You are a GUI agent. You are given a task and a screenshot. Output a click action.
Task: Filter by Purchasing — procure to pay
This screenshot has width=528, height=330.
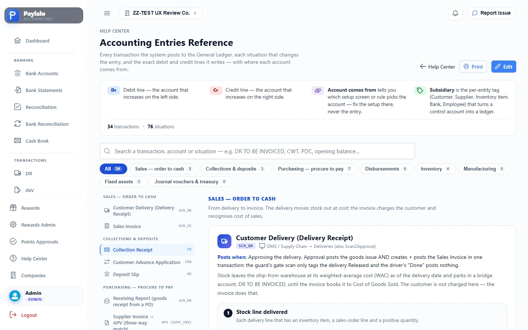pyautogui.click(x=315, y=169)
